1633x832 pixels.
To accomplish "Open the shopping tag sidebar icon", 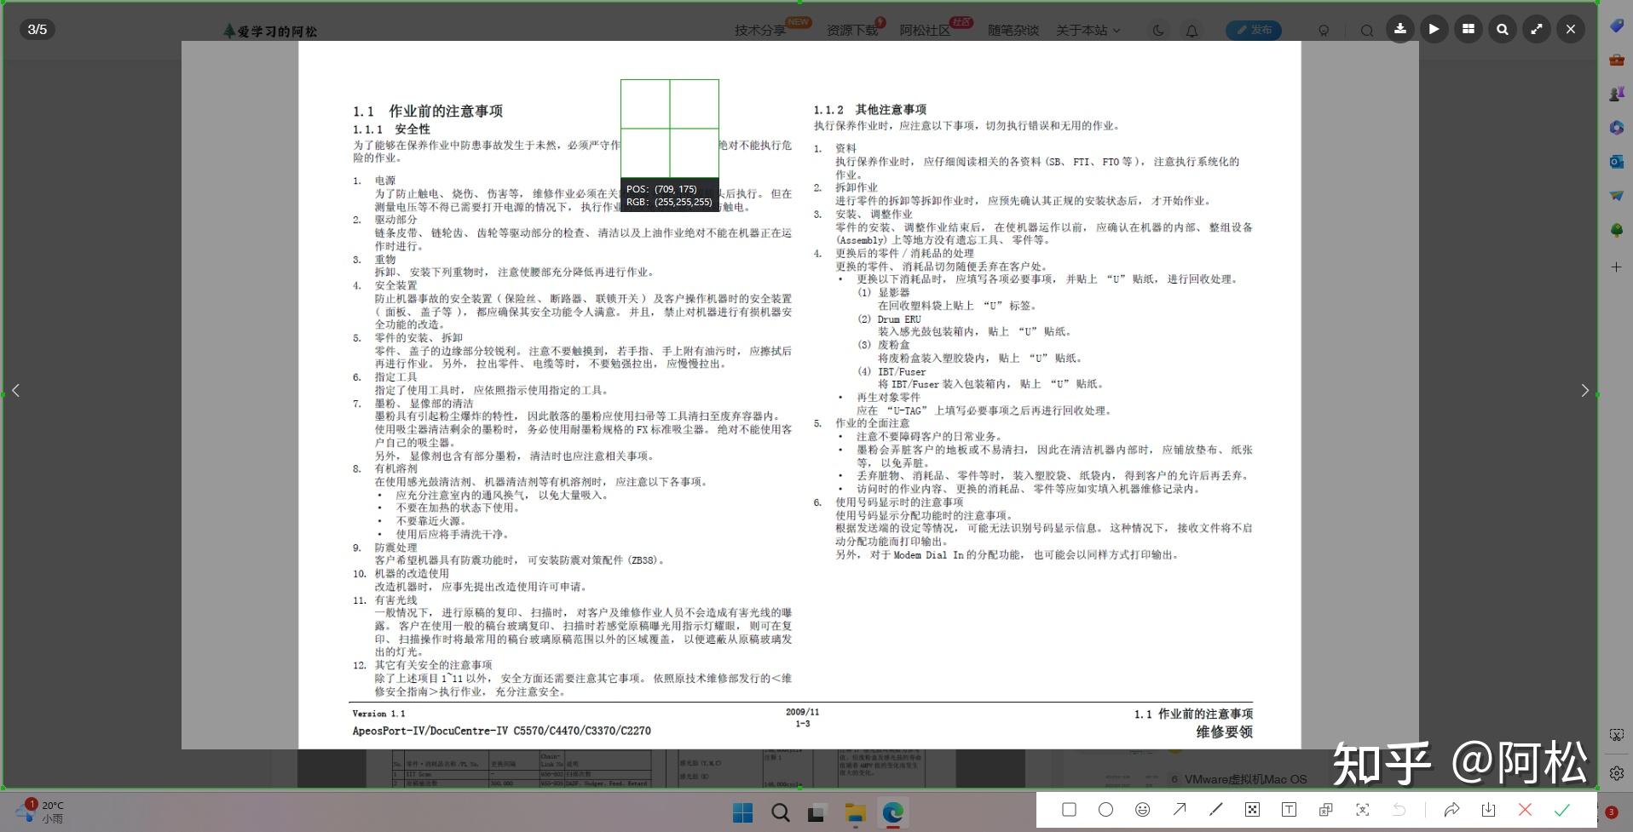I will [x=1616, y=26].
